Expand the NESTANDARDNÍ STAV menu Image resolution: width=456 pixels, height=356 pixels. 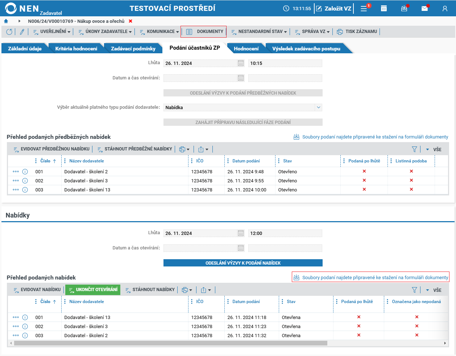click(x=259, y=32)
